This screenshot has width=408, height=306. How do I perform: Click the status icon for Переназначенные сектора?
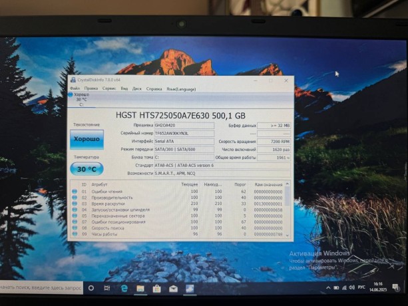click(75, 216)
